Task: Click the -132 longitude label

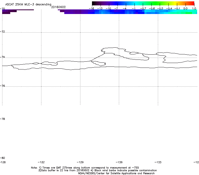Action: (x=41, y=162)
